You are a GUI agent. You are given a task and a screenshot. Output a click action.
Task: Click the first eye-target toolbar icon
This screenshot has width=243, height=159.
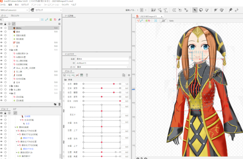tap(215, 10)
